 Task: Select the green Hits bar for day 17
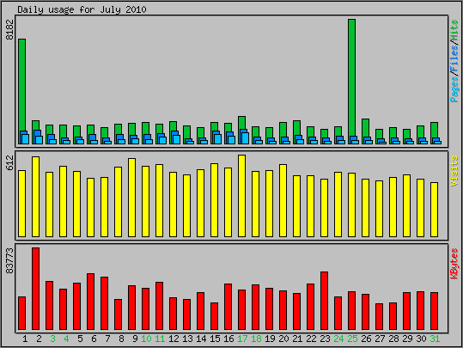tap(242, 123)
